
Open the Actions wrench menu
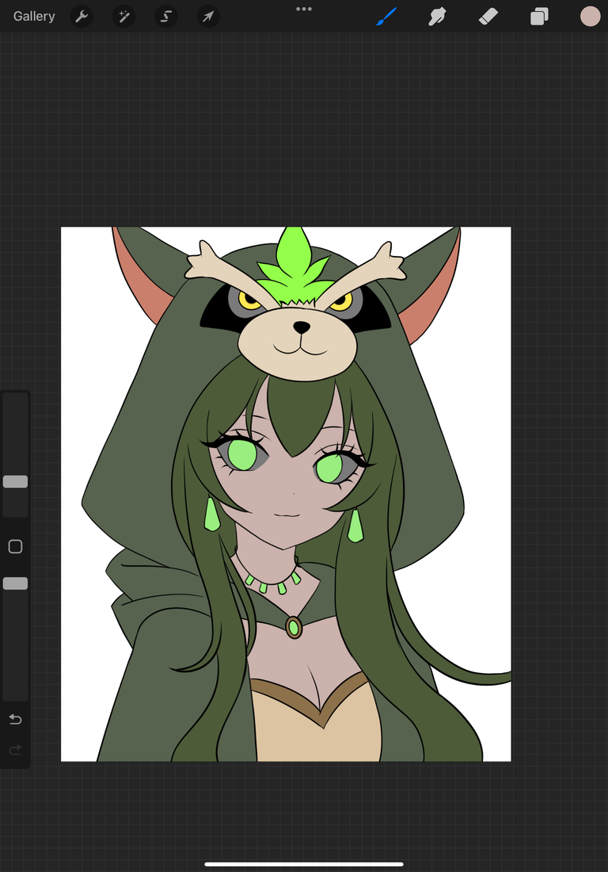[x=82, y=17]
